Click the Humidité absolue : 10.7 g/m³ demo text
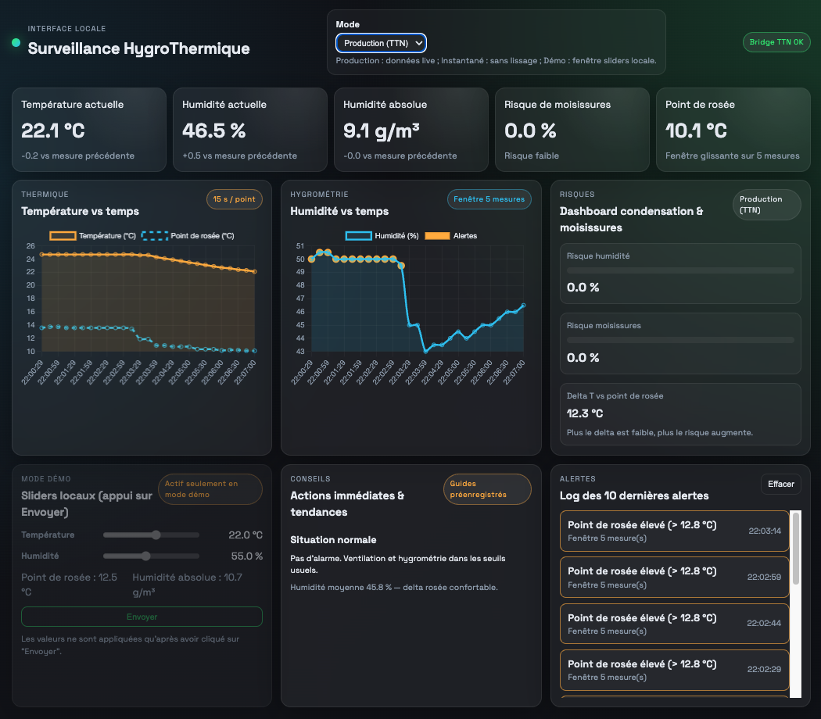821x719 pixels. (x=187, y=585)
